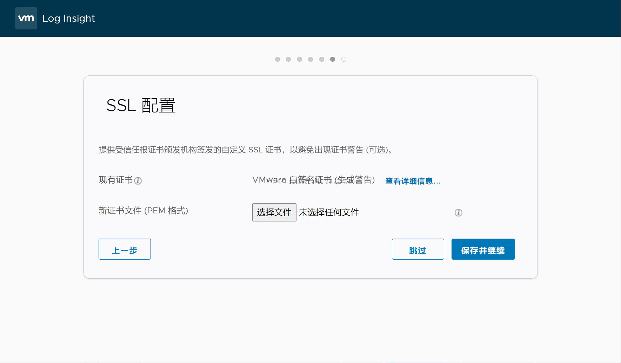
Task: Click 保存并继续 to save and continue
Action: [483, 249]
